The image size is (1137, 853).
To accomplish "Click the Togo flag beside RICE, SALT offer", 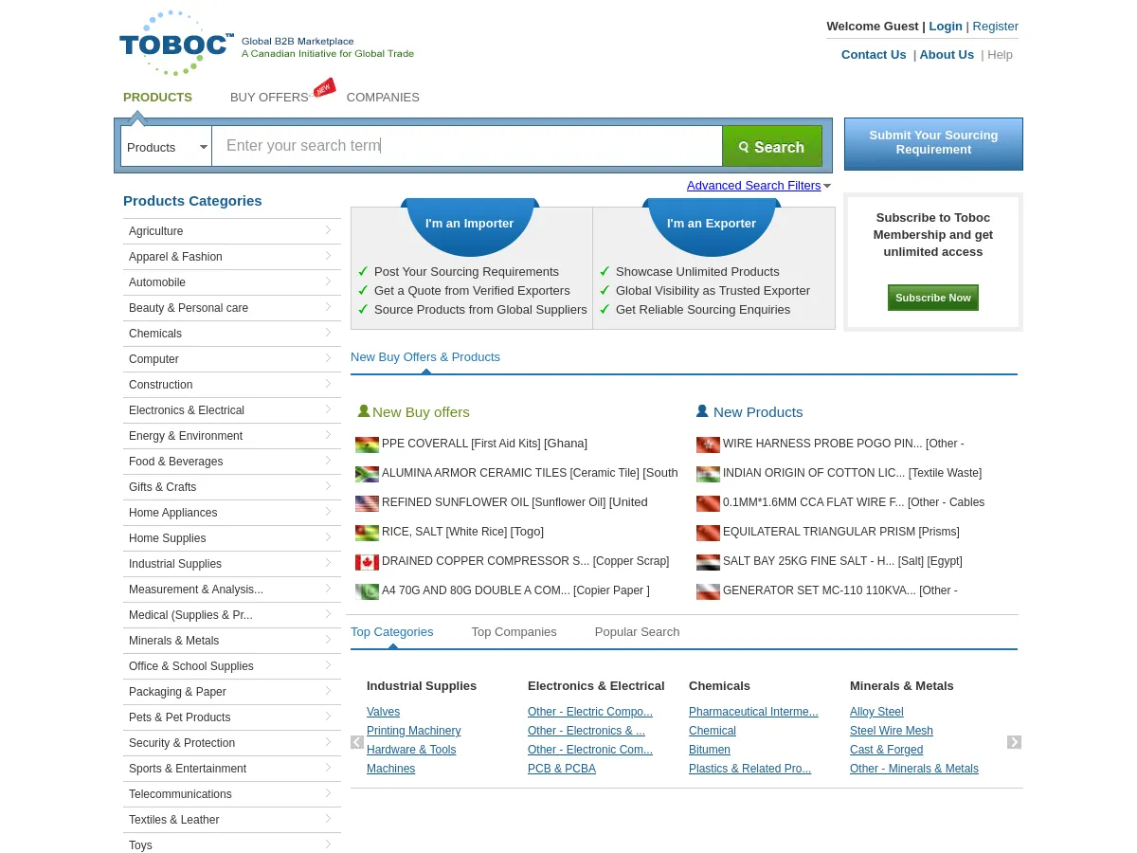I will pyautogui.click(x=367, y=533).
